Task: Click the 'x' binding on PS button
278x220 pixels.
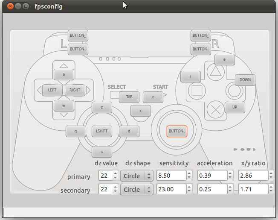Action: click(x=141, y=111)
